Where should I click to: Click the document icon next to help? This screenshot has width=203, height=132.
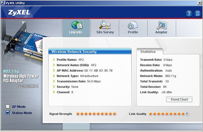click(198, 13)
